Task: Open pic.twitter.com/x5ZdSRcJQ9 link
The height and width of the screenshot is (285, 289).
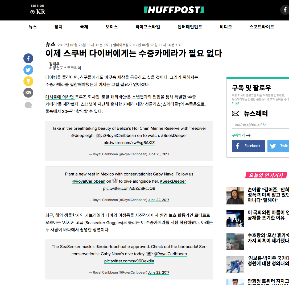Action: [129, 188]
